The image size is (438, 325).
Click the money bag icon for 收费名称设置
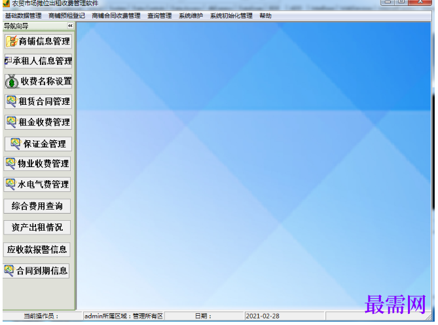coord(12,81)
